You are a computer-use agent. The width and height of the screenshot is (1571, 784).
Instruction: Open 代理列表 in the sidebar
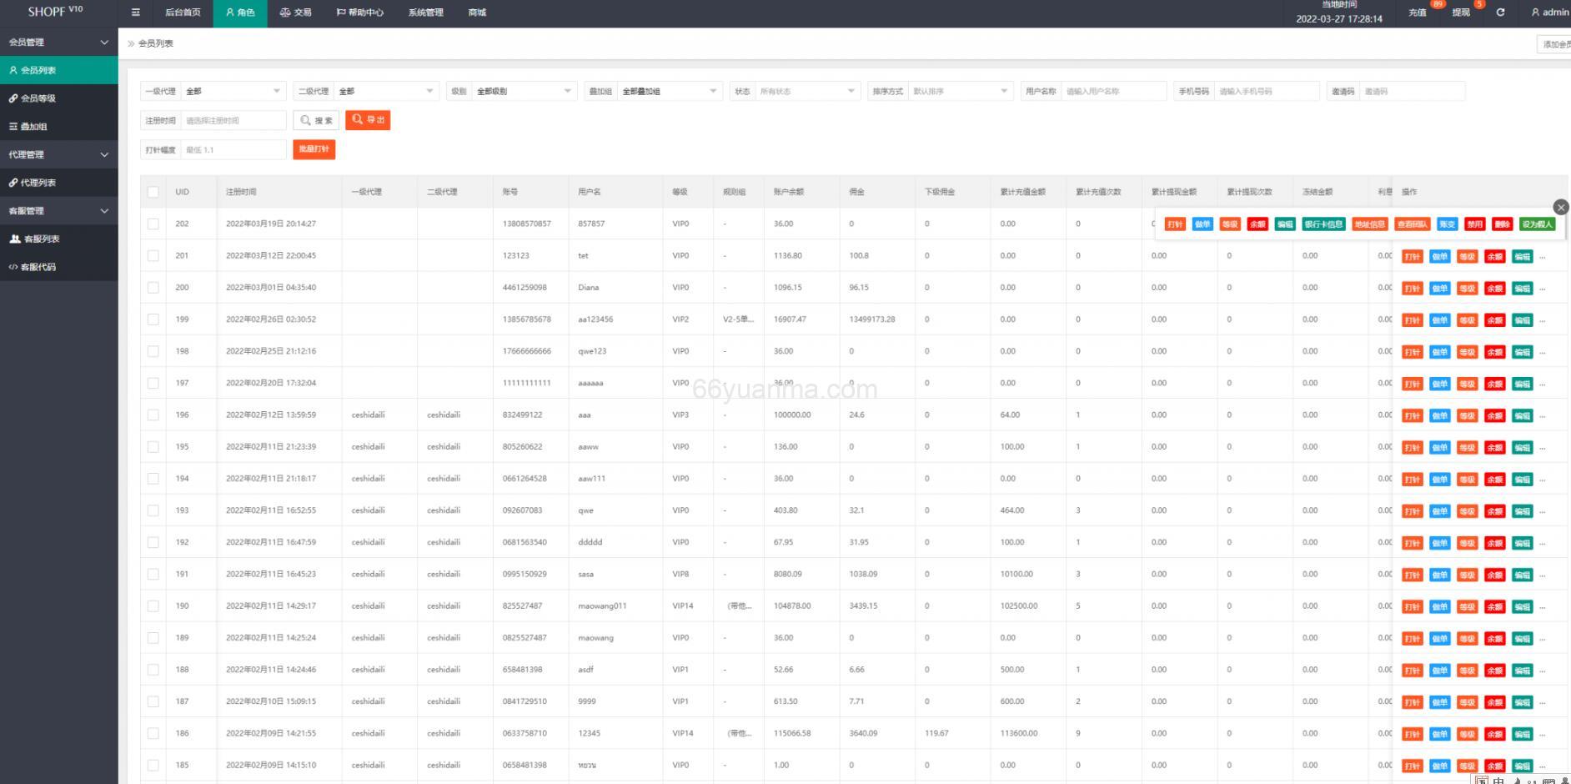tap(38, 183)
